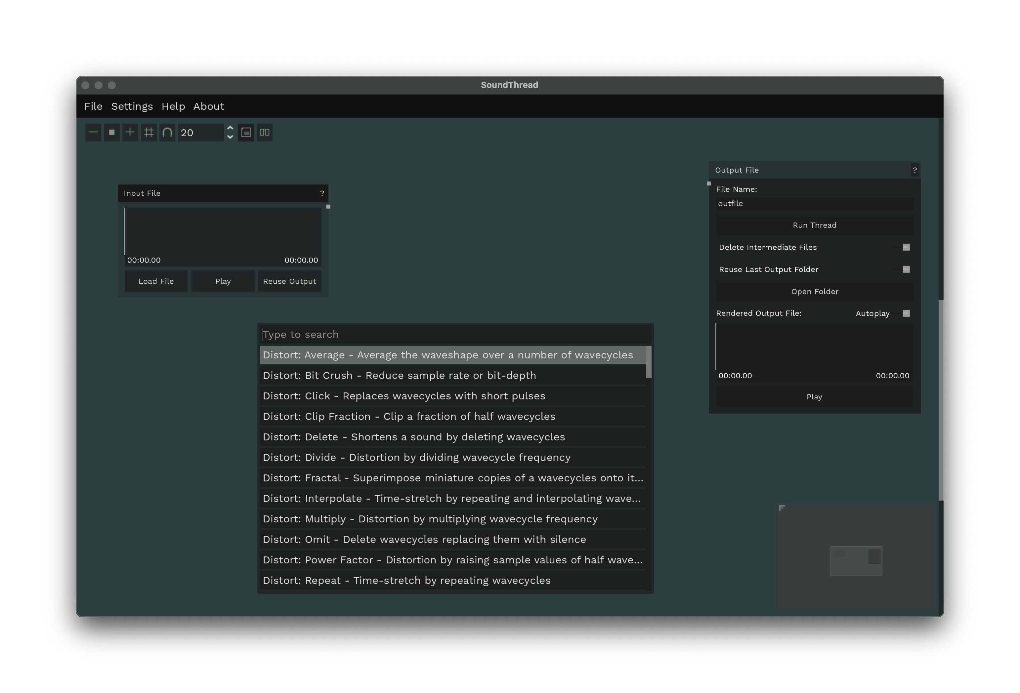Click the arrange nodes toolbar icon
Screen dimensions: 1020x693
tap(265, 133)
